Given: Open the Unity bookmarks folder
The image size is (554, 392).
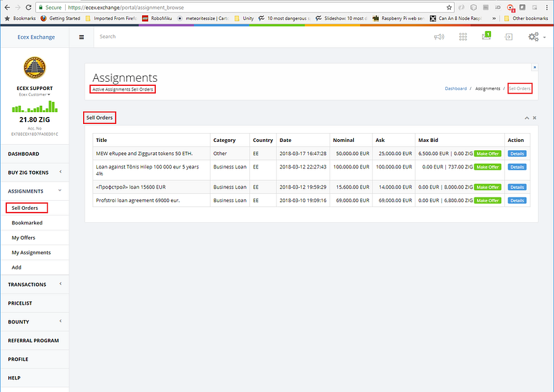Looking at the screenshot, I should click(x=244, y=19).
